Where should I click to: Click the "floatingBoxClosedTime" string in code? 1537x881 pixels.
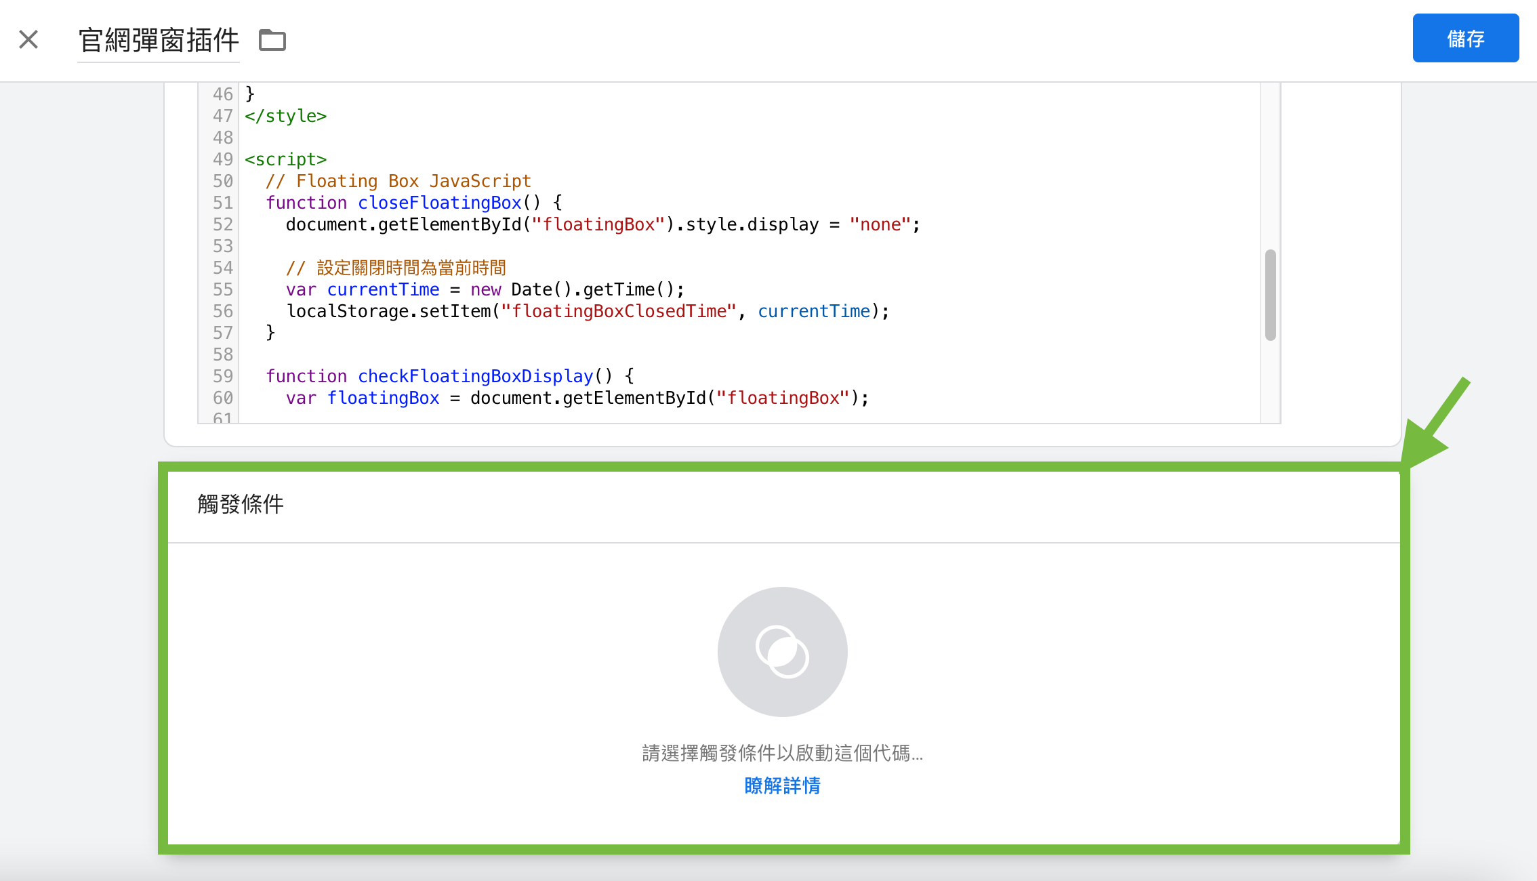point(618,311)
